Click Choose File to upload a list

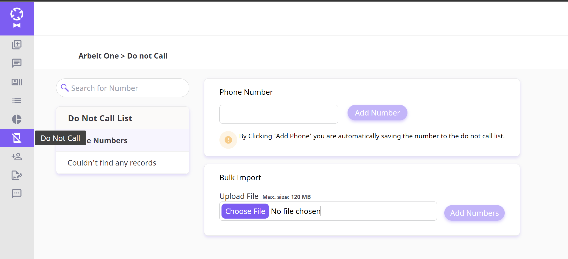click(245, 211)
